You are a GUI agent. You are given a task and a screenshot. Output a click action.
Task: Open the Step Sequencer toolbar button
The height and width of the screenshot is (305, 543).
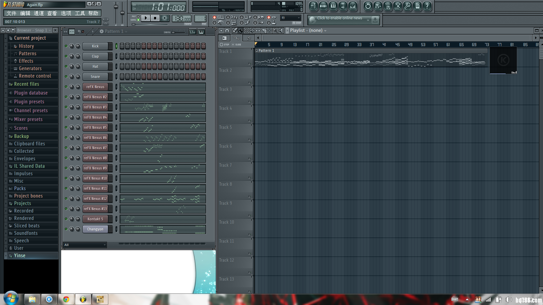point(323,6)
